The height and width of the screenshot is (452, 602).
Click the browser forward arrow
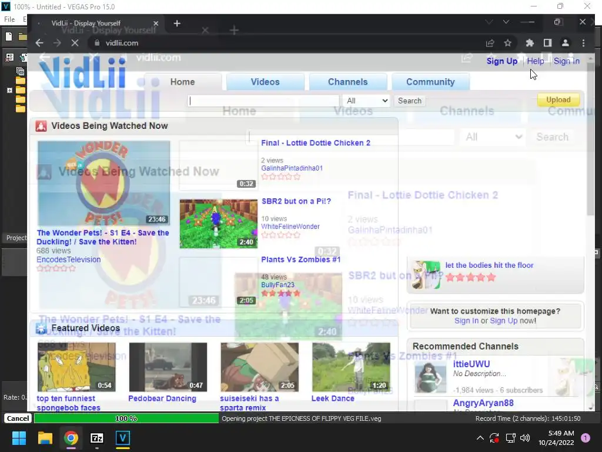tap(57, 43)
